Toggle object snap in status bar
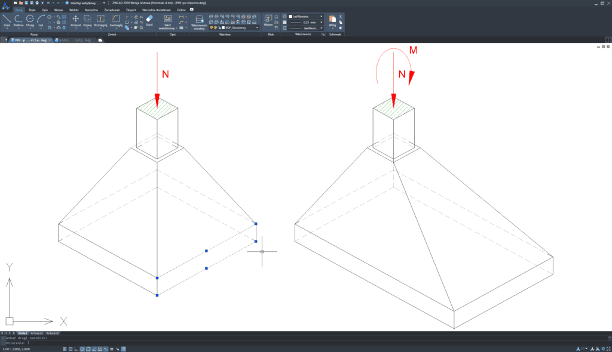 pos(88,349)
